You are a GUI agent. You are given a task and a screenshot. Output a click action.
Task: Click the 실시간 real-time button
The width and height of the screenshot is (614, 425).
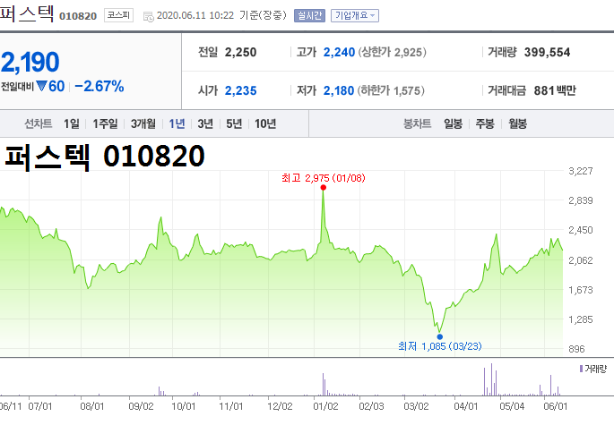click(x=309, y=15)
